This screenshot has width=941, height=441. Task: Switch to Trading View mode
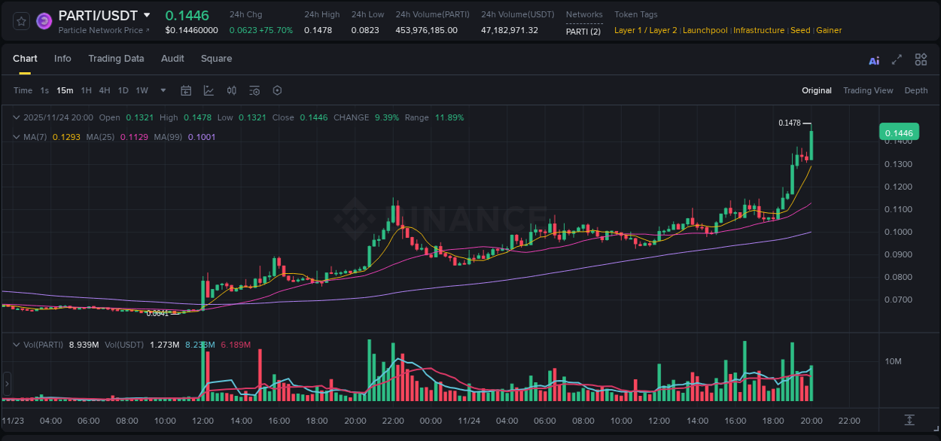coord(868,90)
